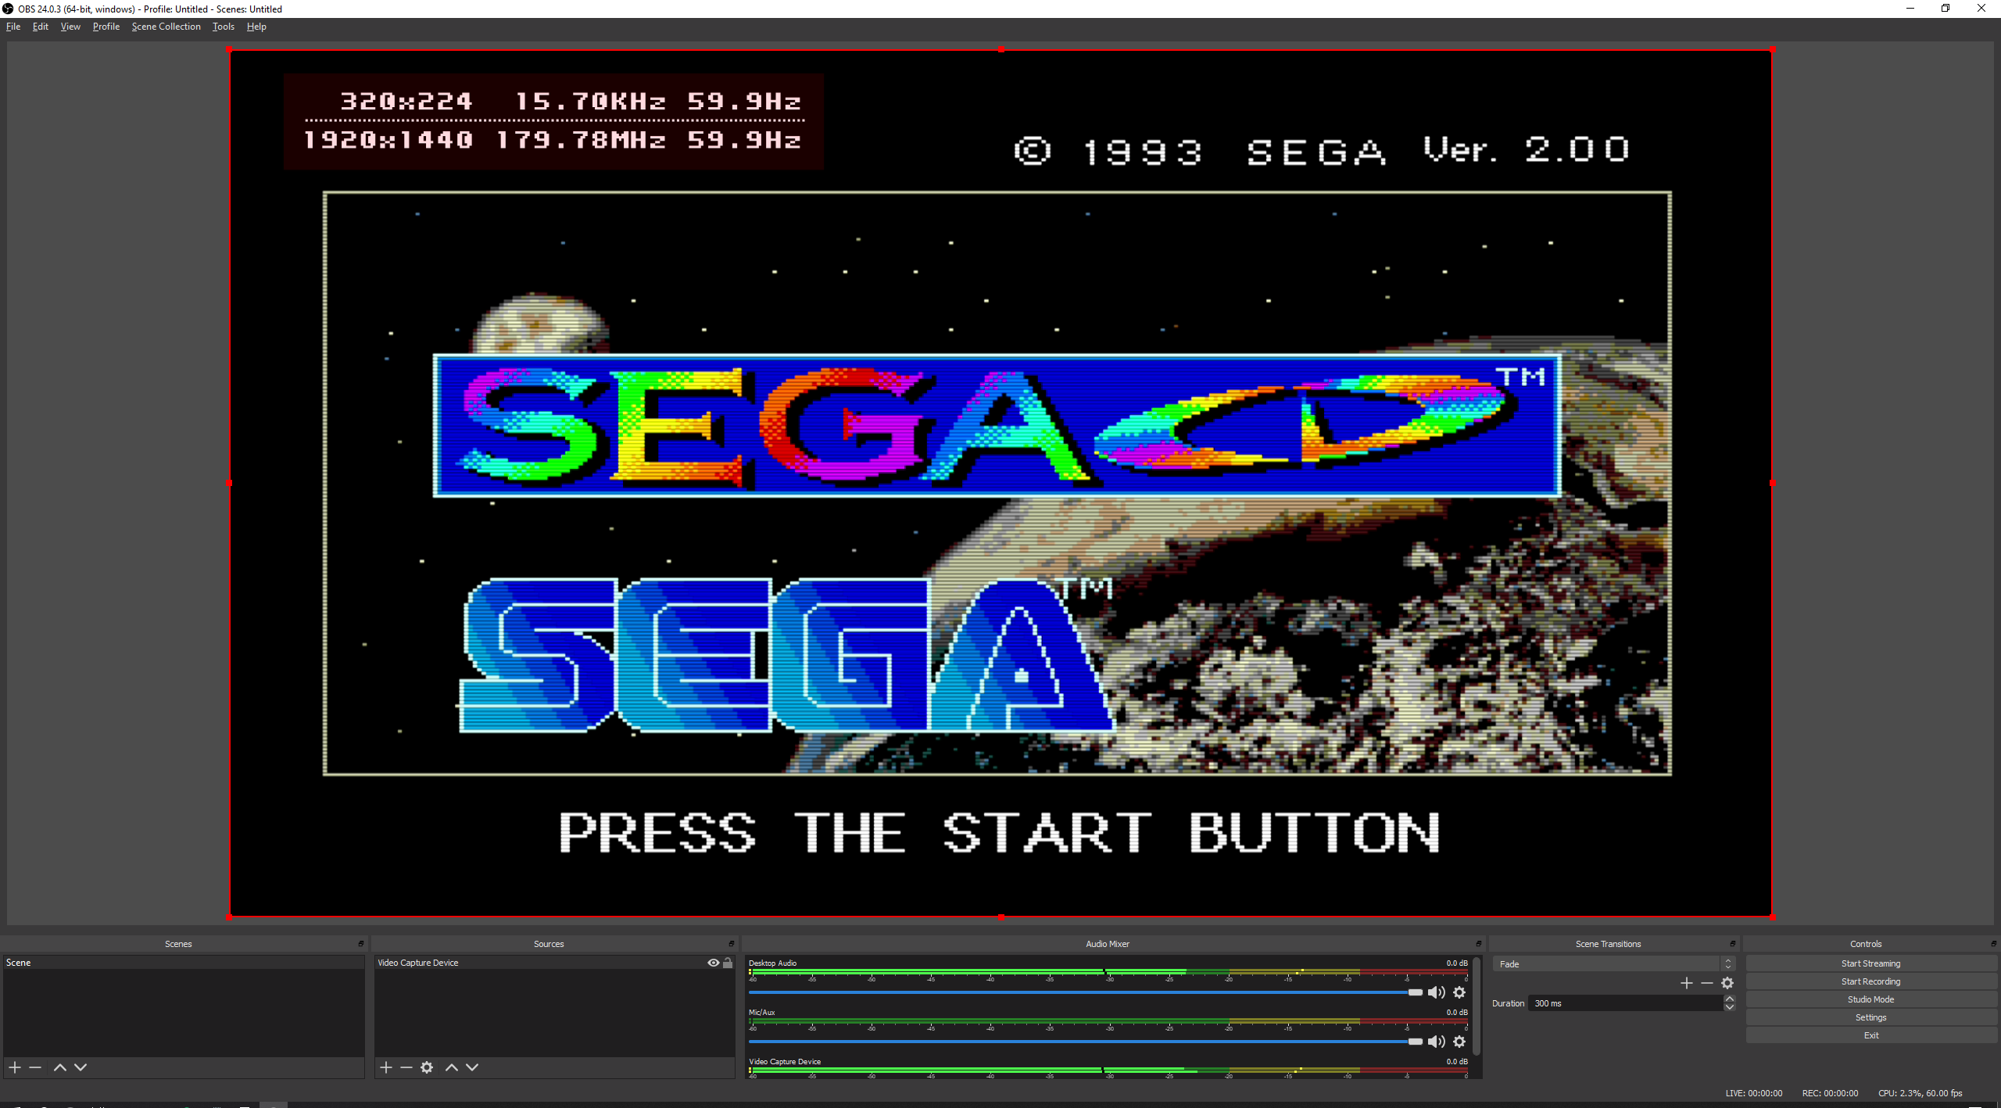This screenshot has height=1108, width=2001.
Task: Click REC: 00:00:00 status text
Action: click(1830, 1093)
